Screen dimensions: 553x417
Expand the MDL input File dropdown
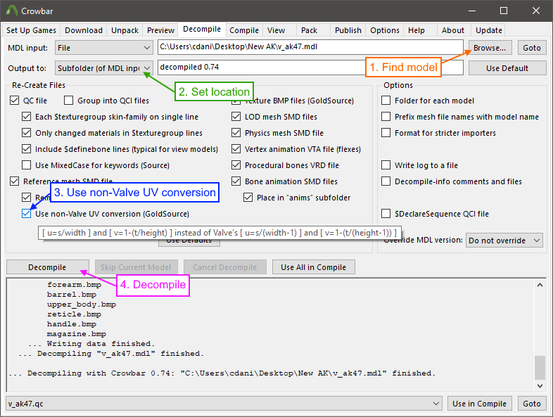pos(103,48)
